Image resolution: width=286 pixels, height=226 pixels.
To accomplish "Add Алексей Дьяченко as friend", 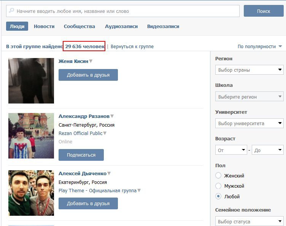I will [x=88, y=204].
